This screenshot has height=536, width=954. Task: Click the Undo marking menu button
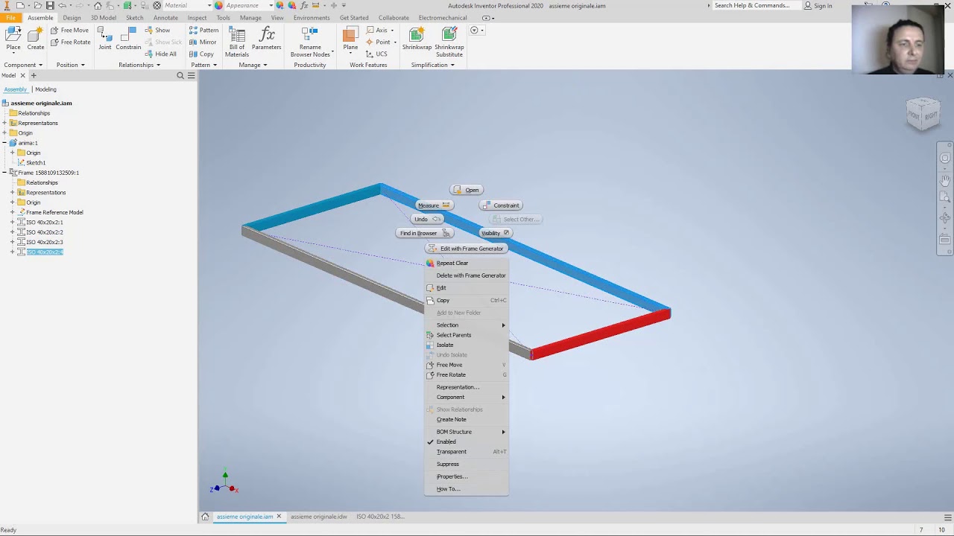427,219
